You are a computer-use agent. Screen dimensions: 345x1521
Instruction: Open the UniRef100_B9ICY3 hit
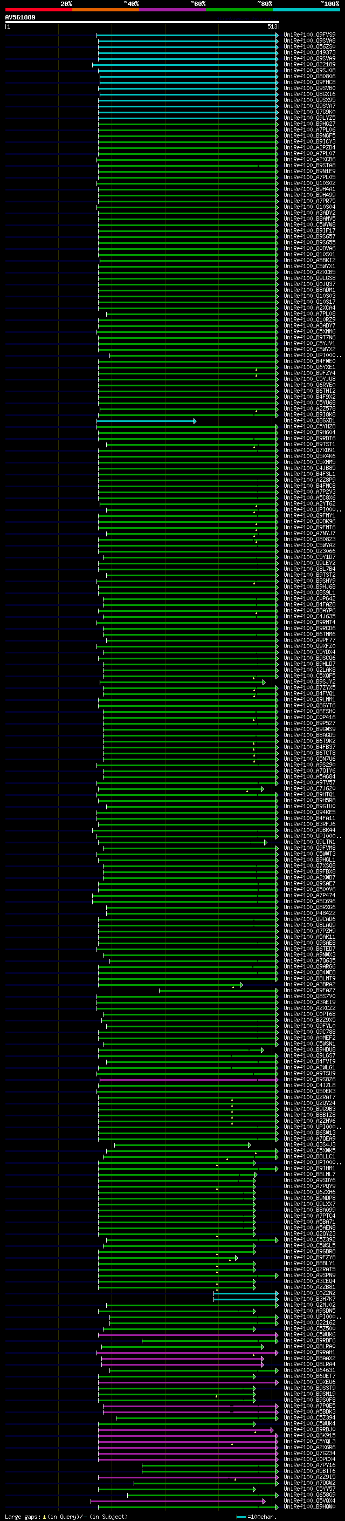tap(309, 142)
